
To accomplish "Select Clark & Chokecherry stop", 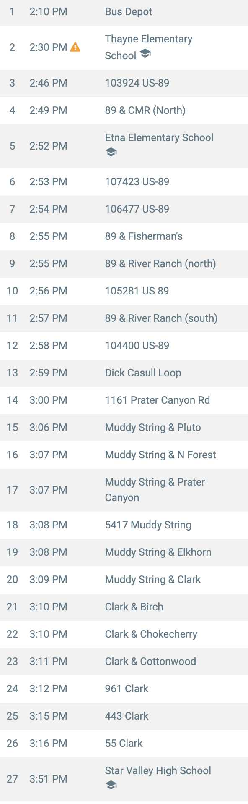I will [124, 634].
